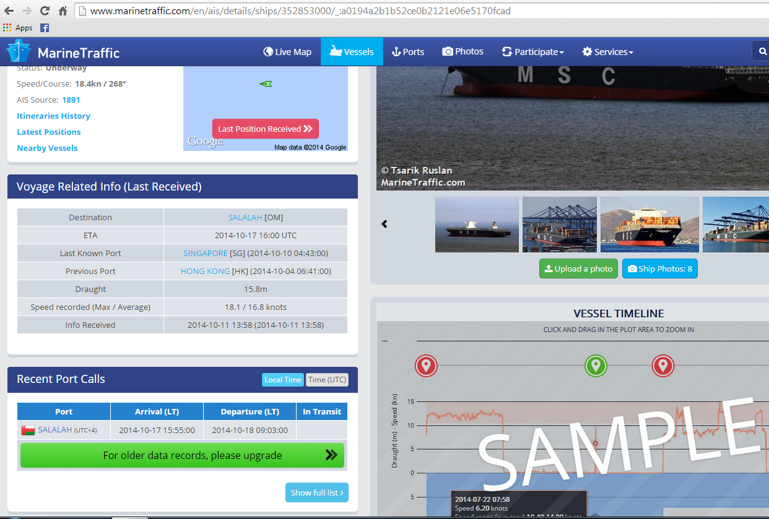769x519 pixels.
Task: Click the Arrival (LT) column header
Action: coord(157,411)
